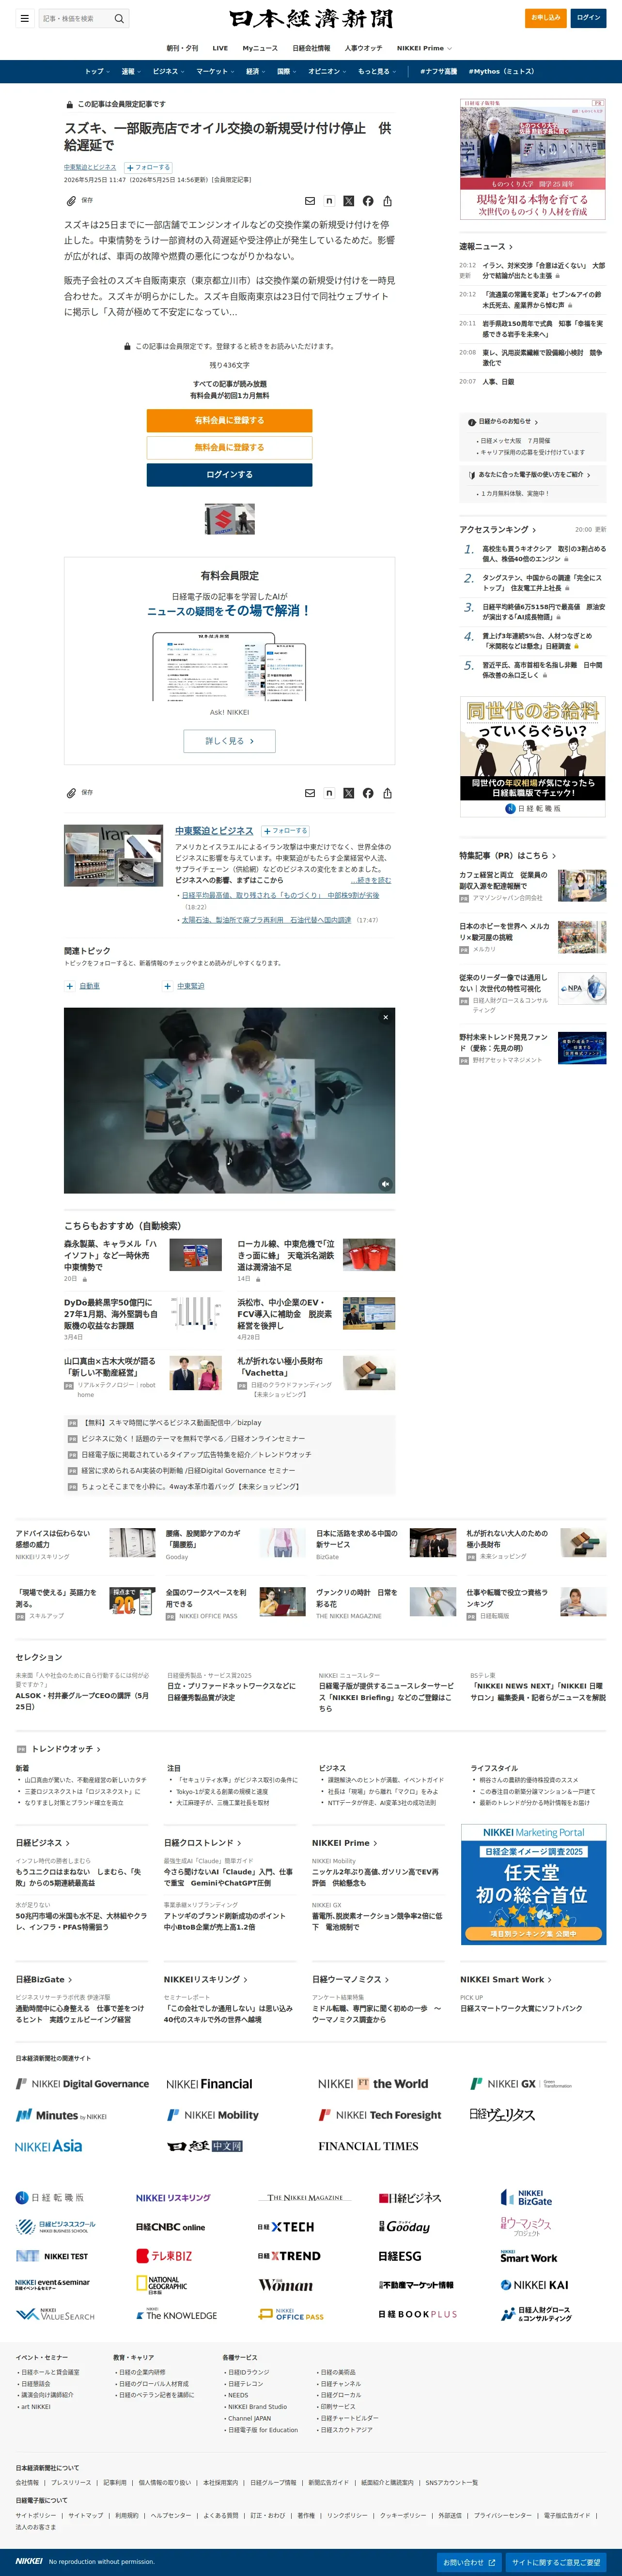Open the 人事ウオッチ menu item
This screenshot has height=2576, width=622.
(363, 48)
